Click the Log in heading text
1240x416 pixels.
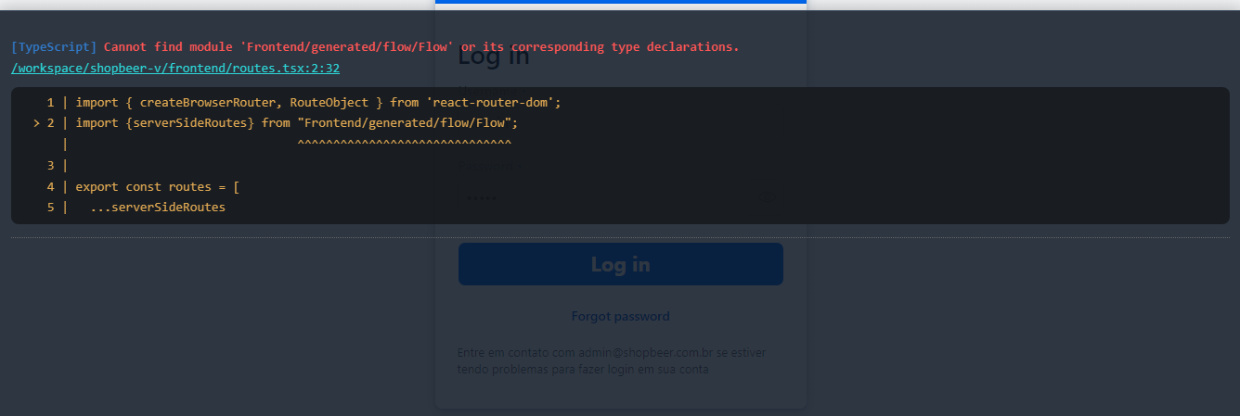click(494, 57)
